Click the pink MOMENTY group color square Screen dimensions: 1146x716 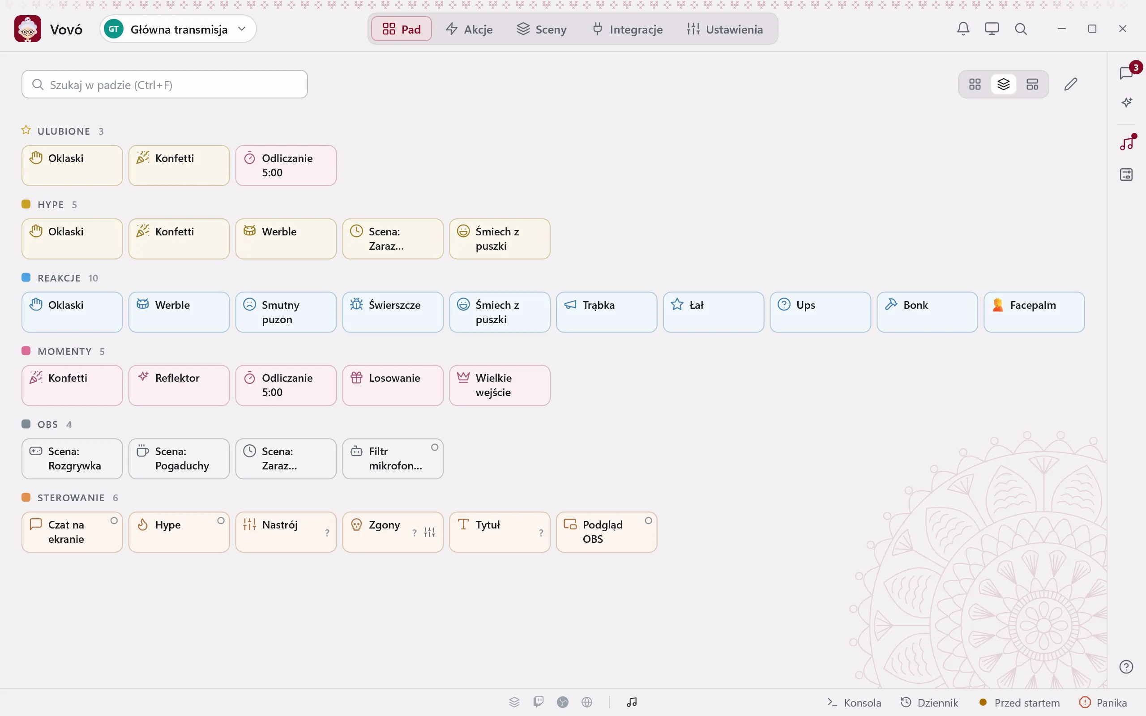[26, 351]
